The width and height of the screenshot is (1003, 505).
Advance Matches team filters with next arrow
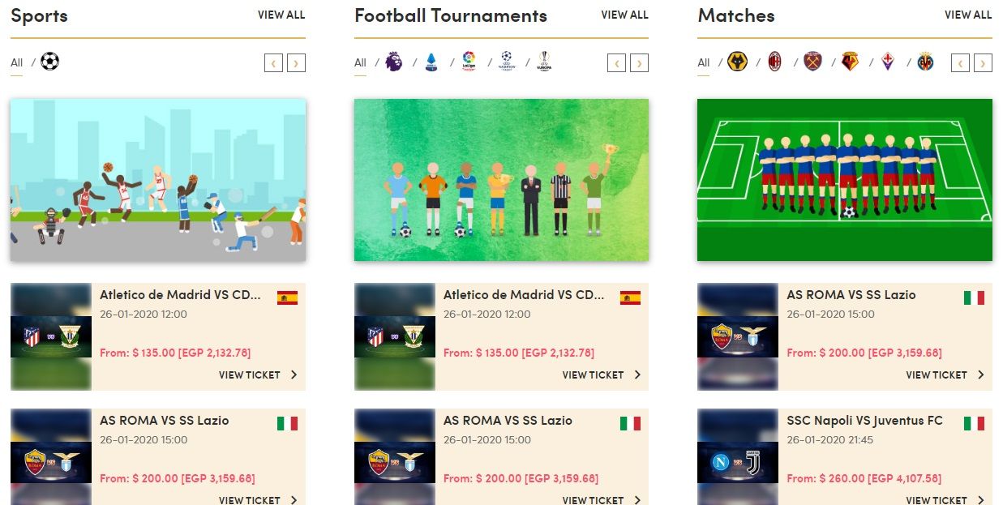(983, 62)
